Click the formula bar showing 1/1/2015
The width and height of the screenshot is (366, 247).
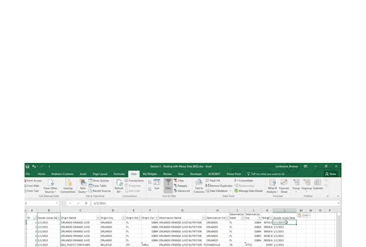click(x=214, y=203)
